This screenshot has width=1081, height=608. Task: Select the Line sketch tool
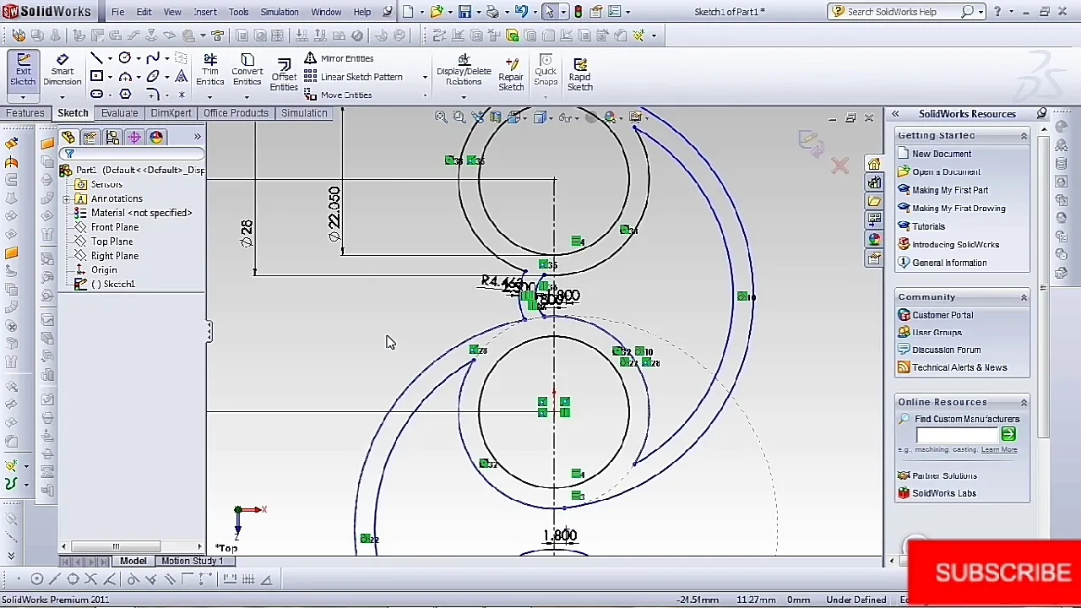(x=96, y=58)
